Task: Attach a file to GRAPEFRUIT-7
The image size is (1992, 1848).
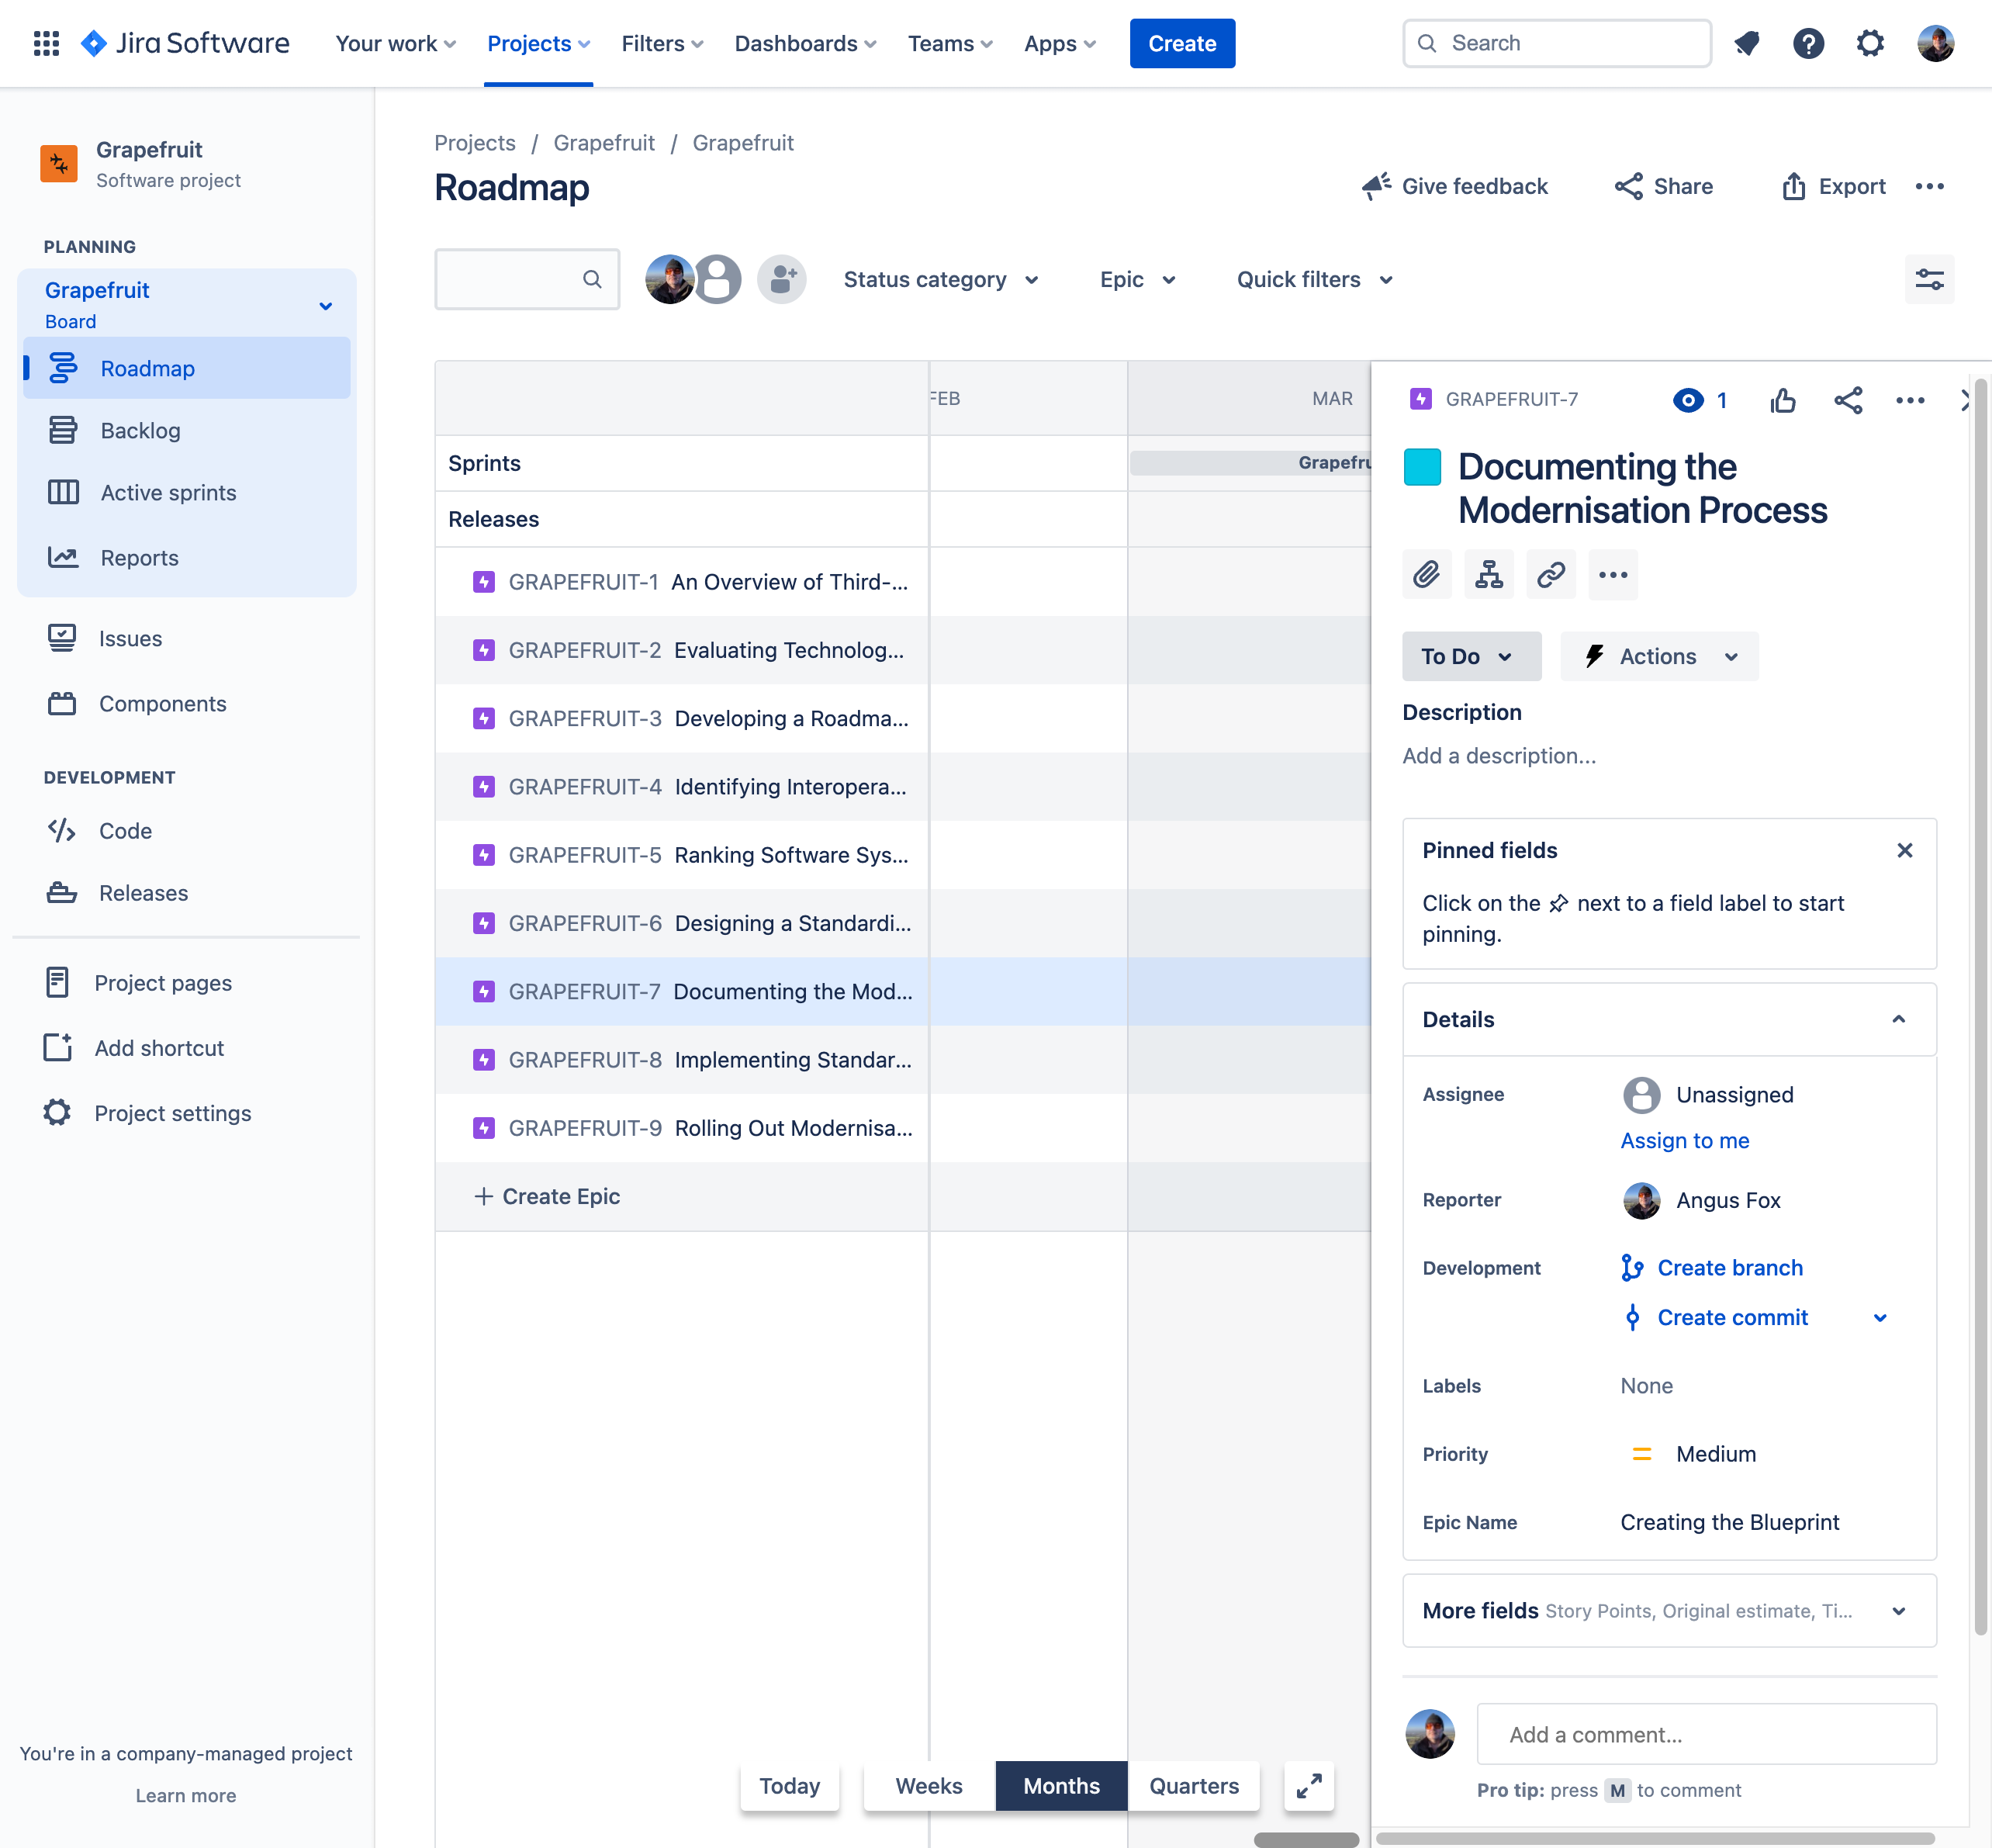Action: (1427, 574)
